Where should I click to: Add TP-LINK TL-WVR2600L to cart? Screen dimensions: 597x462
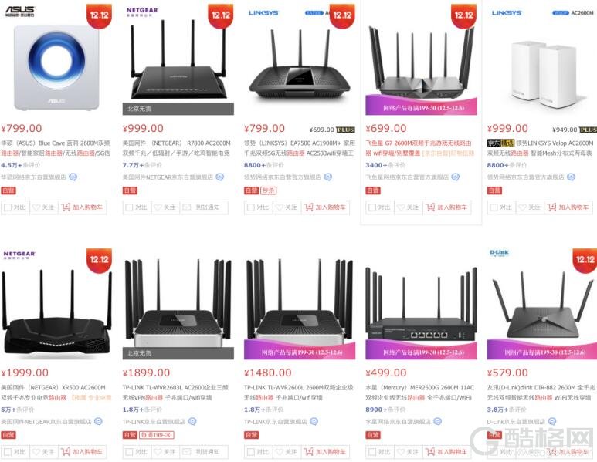(x=326, y=452)
